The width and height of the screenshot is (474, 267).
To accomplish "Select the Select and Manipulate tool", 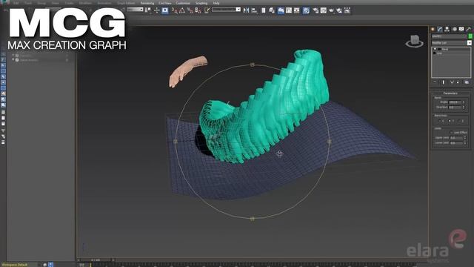I will (x=156, y=10).
